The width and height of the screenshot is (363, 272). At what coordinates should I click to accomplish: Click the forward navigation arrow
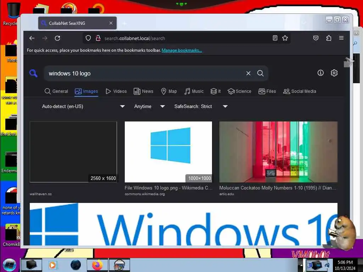tap(45, 38)
